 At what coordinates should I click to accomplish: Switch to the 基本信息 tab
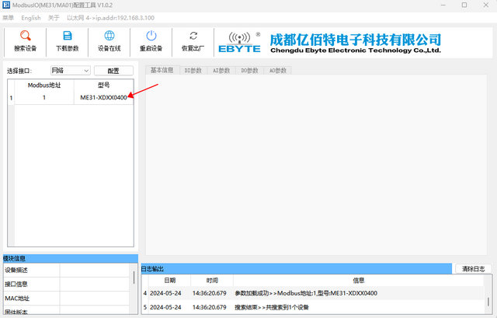pyautogui.click(x=162, y=70)
